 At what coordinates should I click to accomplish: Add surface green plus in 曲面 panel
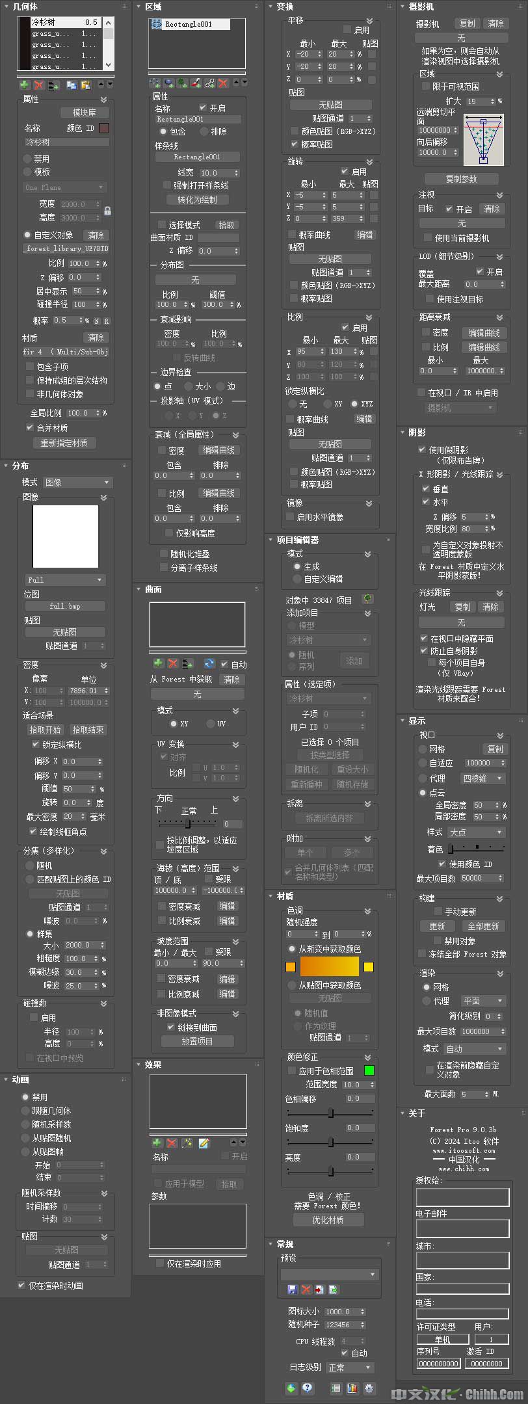[158, 663]
